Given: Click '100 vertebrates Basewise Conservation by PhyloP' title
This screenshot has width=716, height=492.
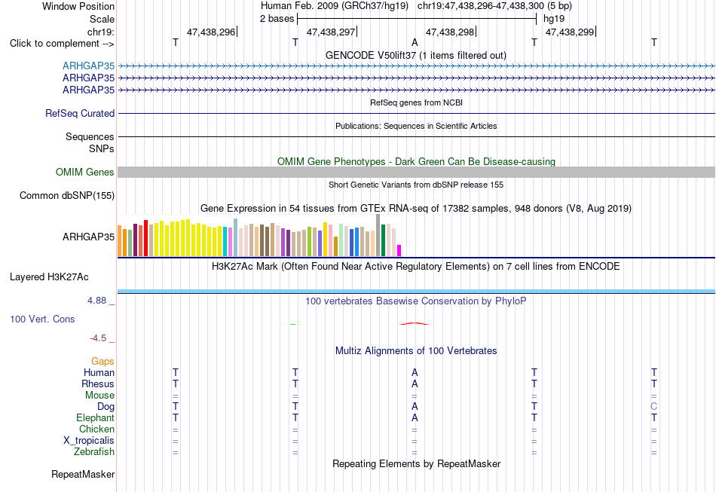Looking at the screenshot, I should (x=416, y=301).
